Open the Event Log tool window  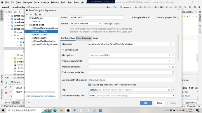tap(191, 103)
